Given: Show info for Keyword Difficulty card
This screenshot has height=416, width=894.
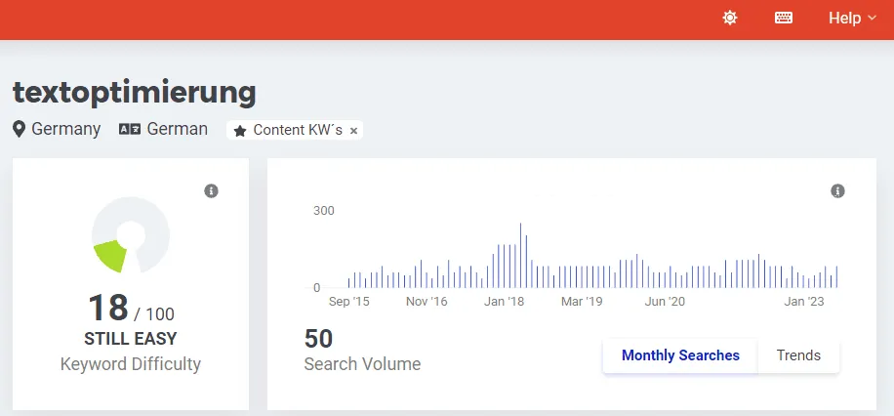Looking at the screenshot, I should tap(211, 191).
